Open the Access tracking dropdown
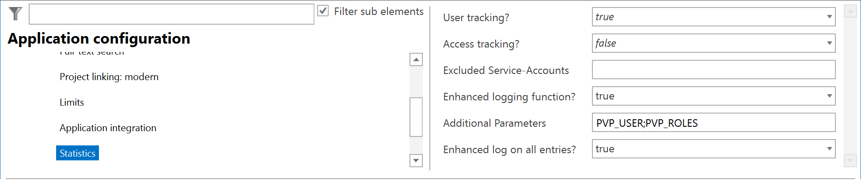The image size is (861, 180). click(x=829, y=44)
